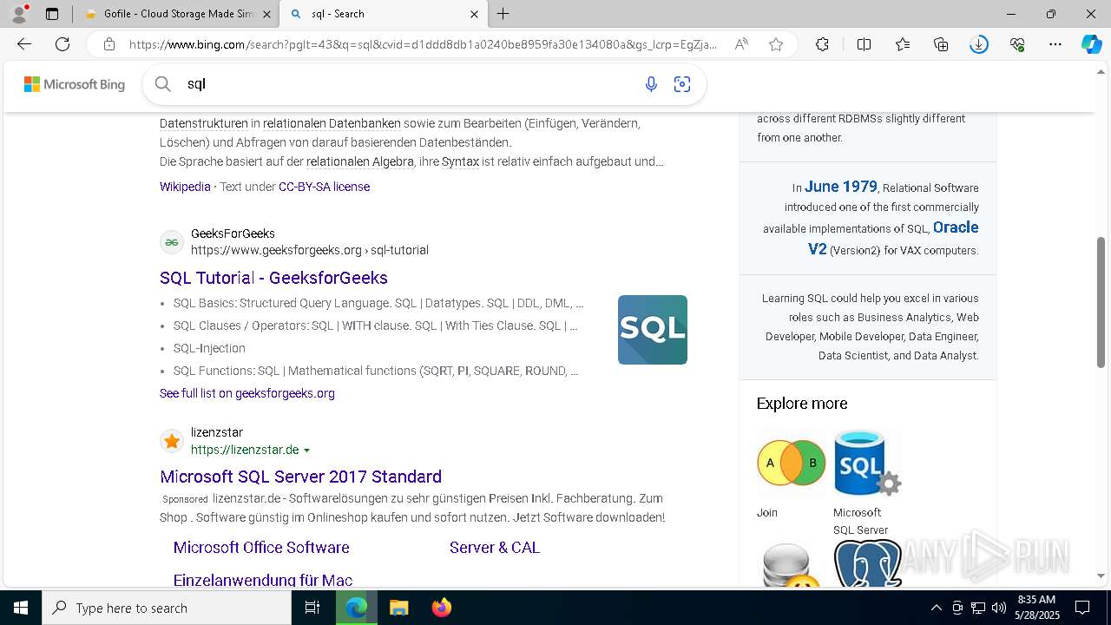
Task: Click the search magnifier icon
Action: click(x=162, y=84)
